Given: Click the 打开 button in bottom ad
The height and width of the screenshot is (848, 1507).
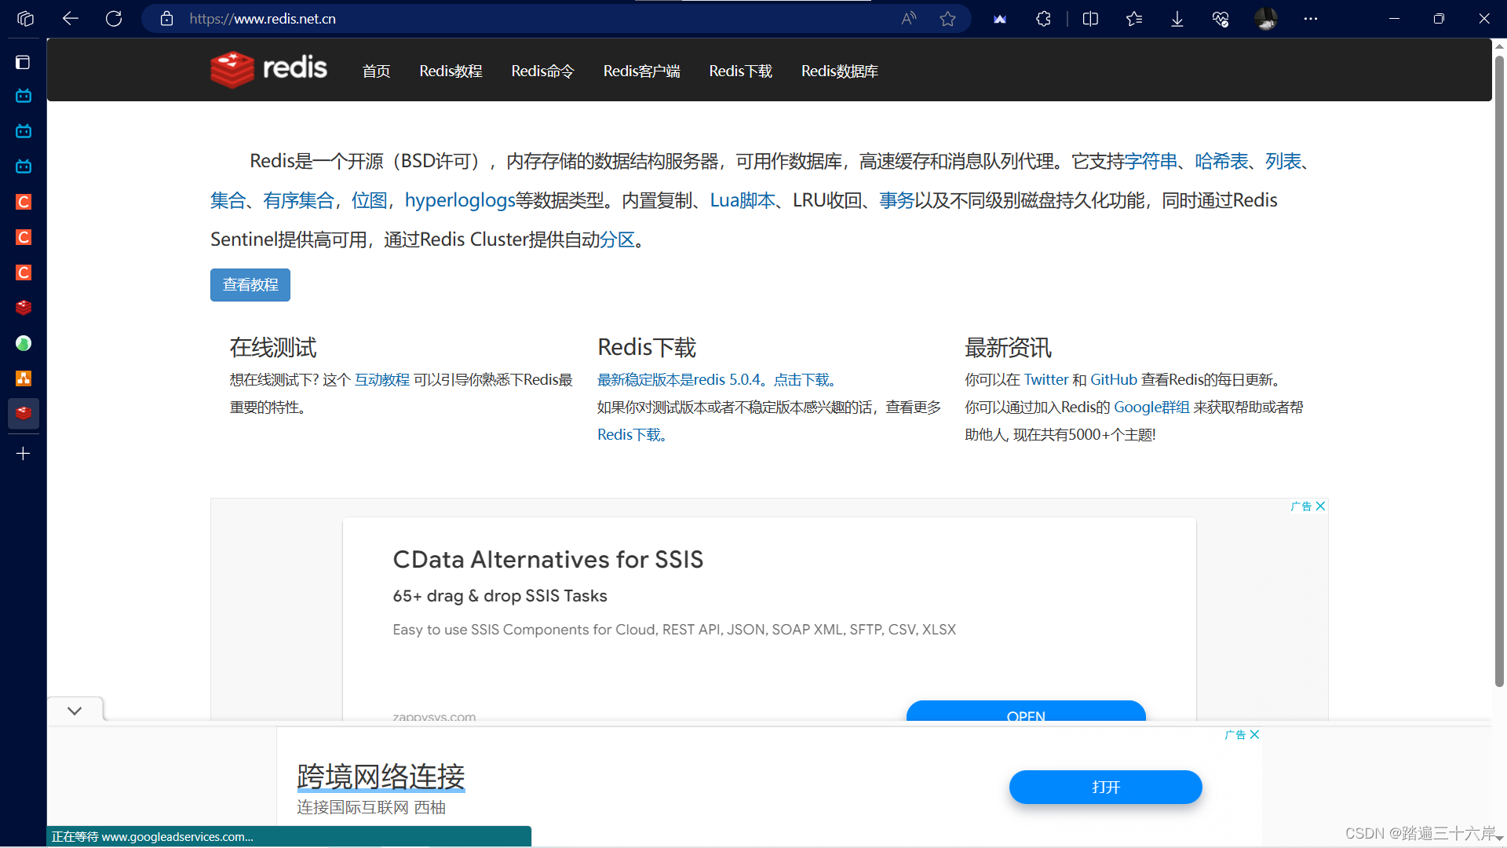Looking at the screenshot, I should tap(1105, 787).
